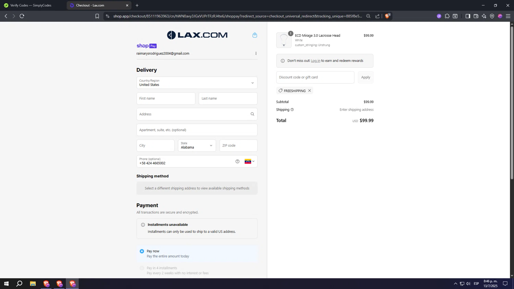Bookmark this page icon
514x289 pixels.
[x=97, y=16]
